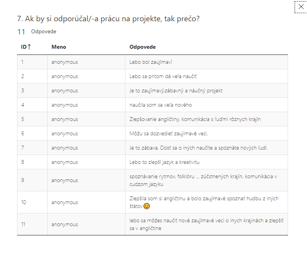Select response 'Lebo sa pritom dá veľa naučiť'
The width and height of the screenshot is (307, 264).
[x=163, y=77]
